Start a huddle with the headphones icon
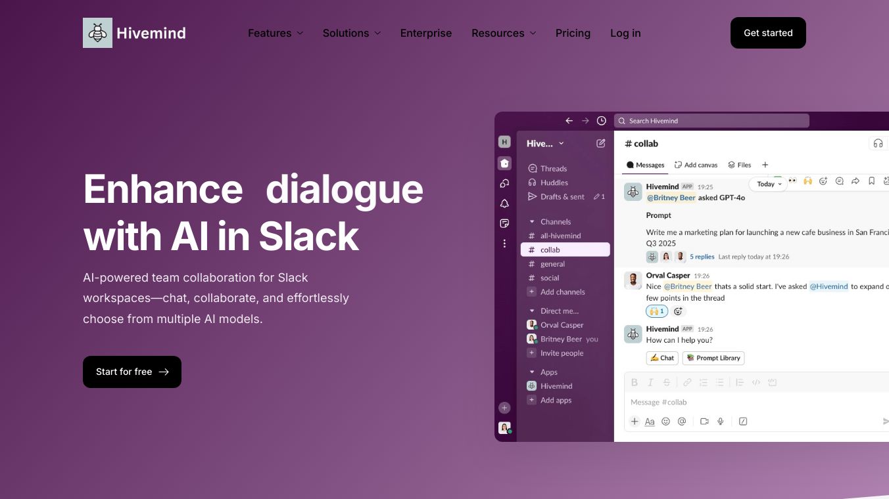889x499 pixels. point(878,143)
